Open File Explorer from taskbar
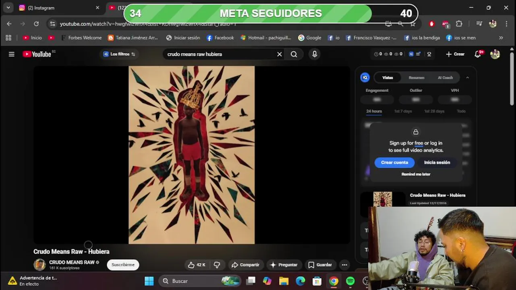The width and height of the screenshot is (516, 290). (x=284, y=281)
